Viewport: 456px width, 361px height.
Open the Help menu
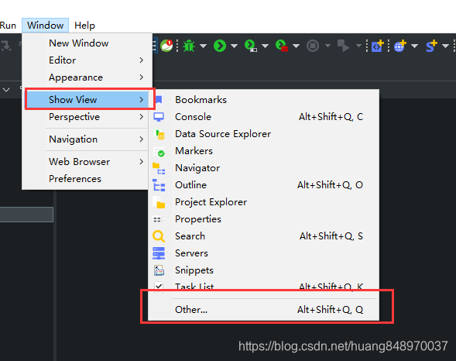pos(84,26)
